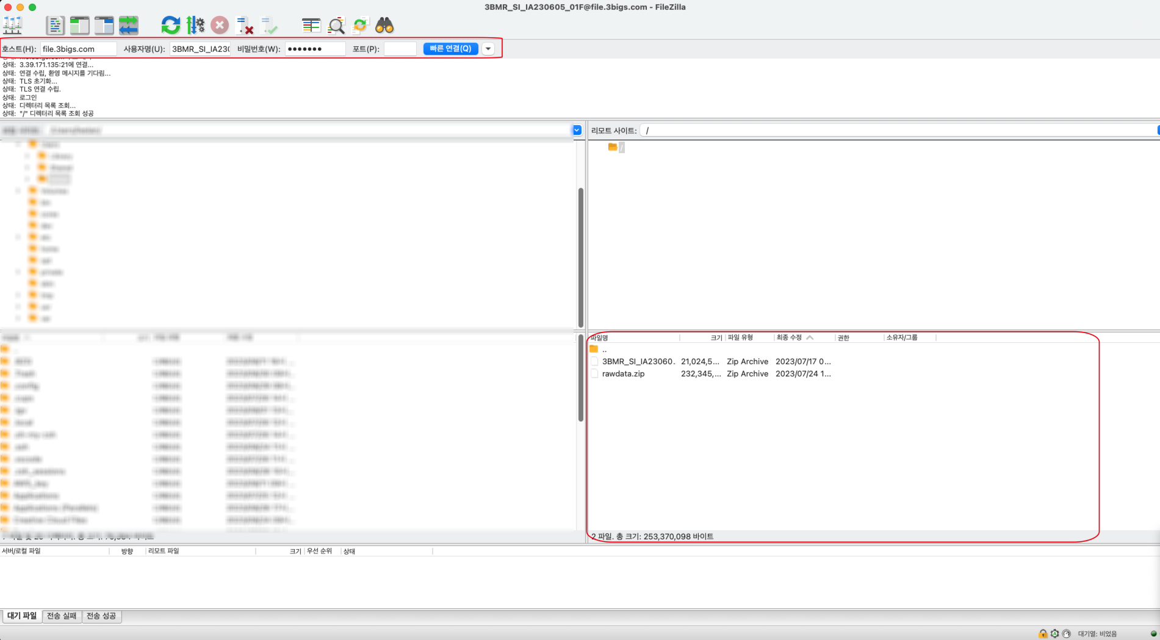This screenshot has height=640, width=1160.
Task: Click the 포트(P) input field
Action: (x=400, y=49)
